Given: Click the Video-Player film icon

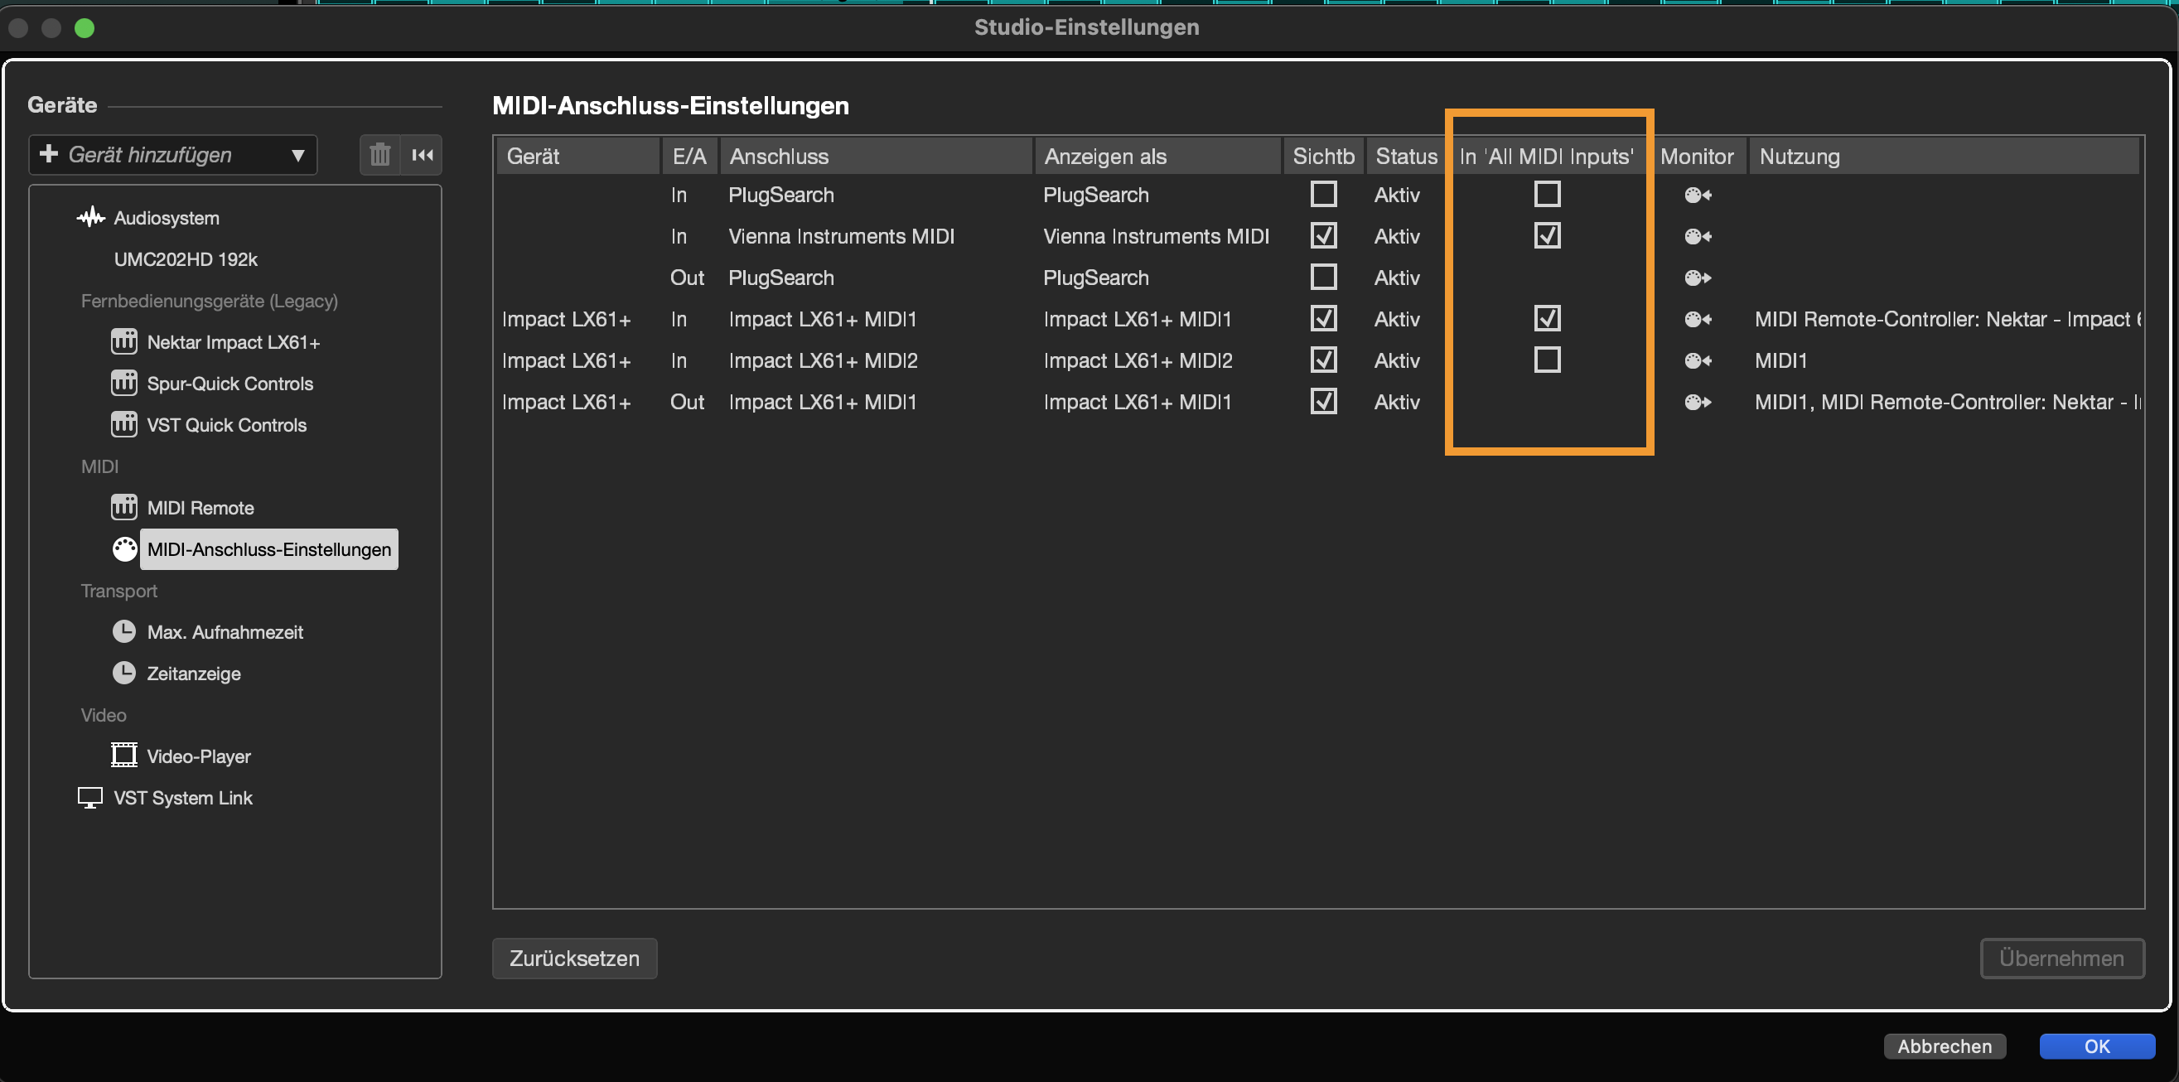Looking at the screenshot, I should 124,756.
